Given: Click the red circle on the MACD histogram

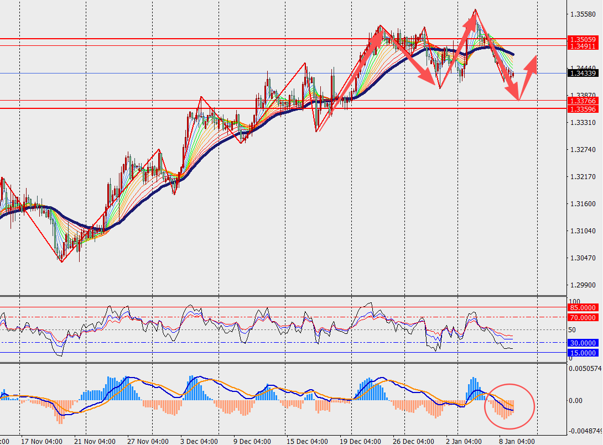Looking at the screenshot, I should click(x=509, y=406).
